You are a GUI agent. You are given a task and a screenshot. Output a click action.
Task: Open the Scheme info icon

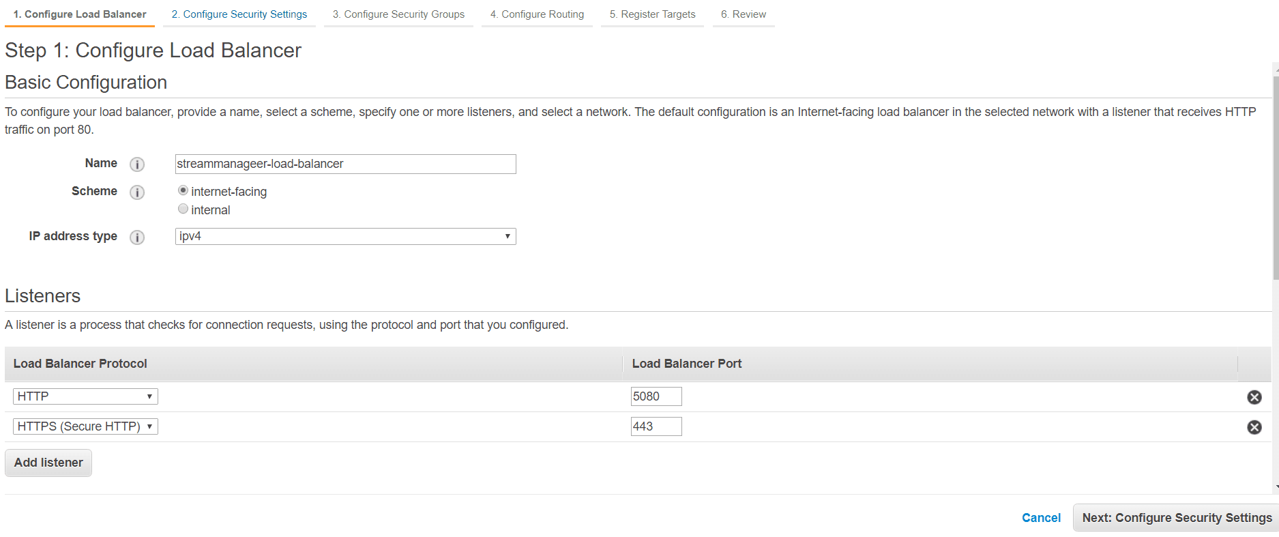click(x=137, y=192)
